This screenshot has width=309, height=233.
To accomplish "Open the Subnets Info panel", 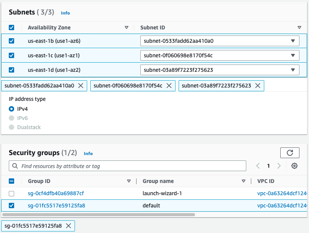I will (65, 13).
